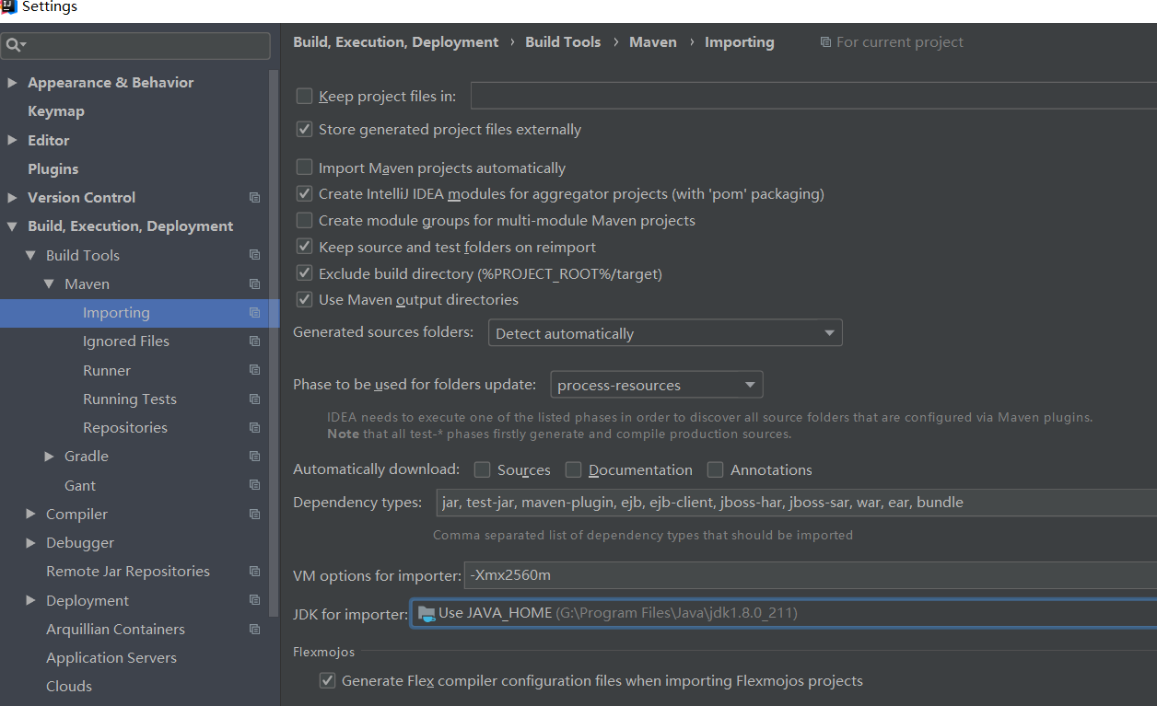1157x706 pixels.
Task: Open Keymap settings page
Action: click(56, 111)
